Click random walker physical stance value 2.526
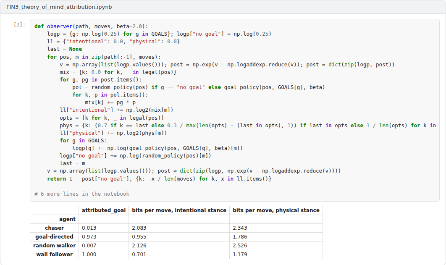Screen dimensions: 446x265 coord(240,245)
